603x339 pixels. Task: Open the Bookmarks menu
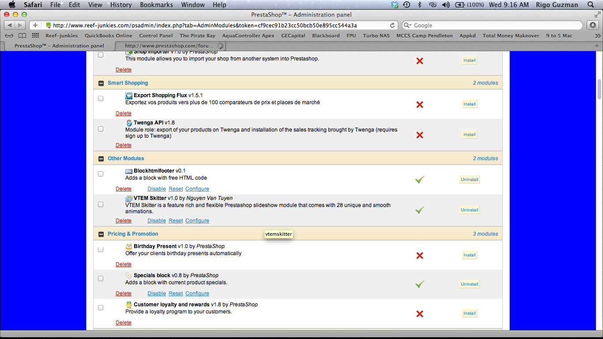(x=156, y=5)
